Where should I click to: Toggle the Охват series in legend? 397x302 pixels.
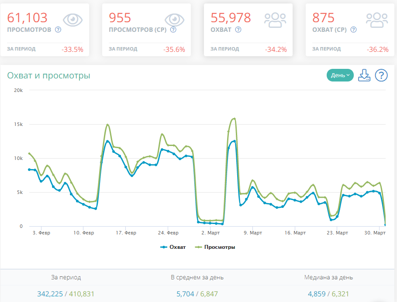point(173,247)
